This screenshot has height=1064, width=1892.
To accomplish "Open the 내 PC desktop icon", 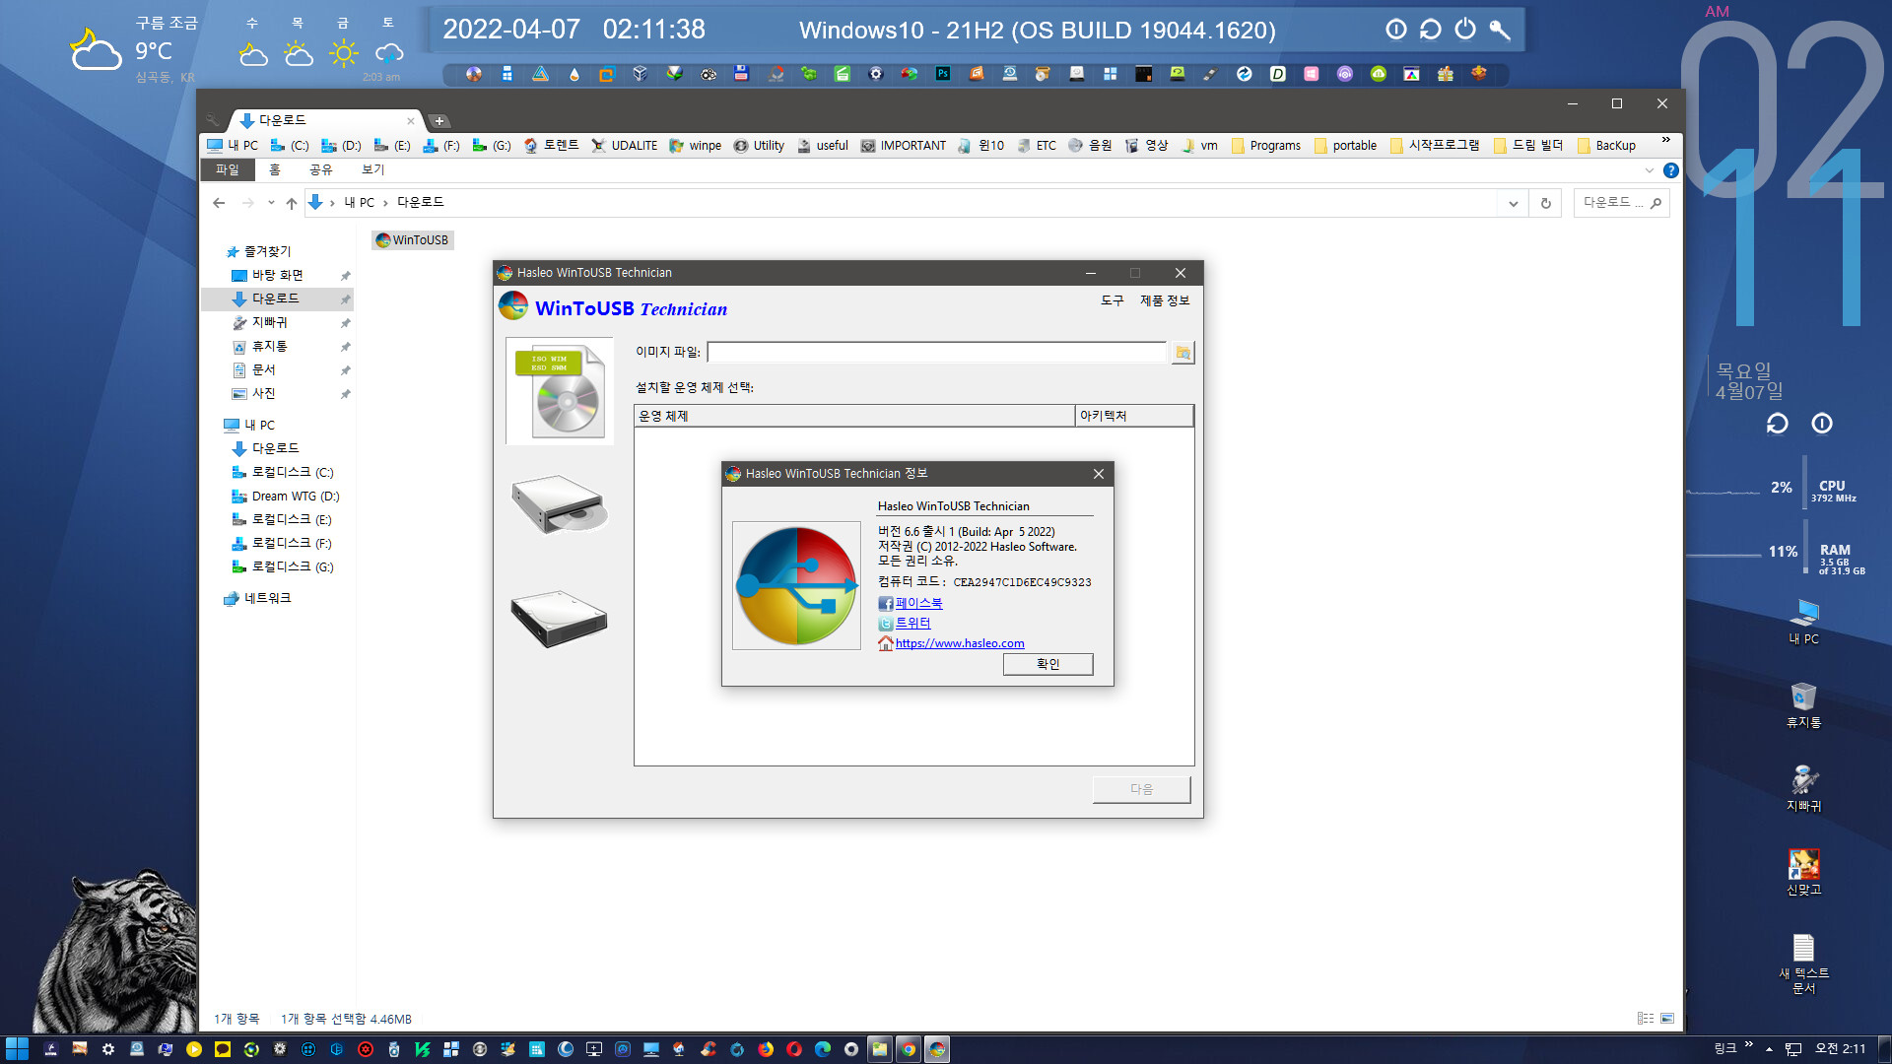I will coord(1804,622).
